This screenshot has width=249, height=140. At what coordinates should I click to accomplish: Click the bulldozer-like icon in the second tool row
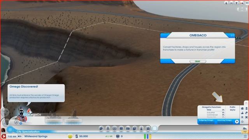[242, 113]
